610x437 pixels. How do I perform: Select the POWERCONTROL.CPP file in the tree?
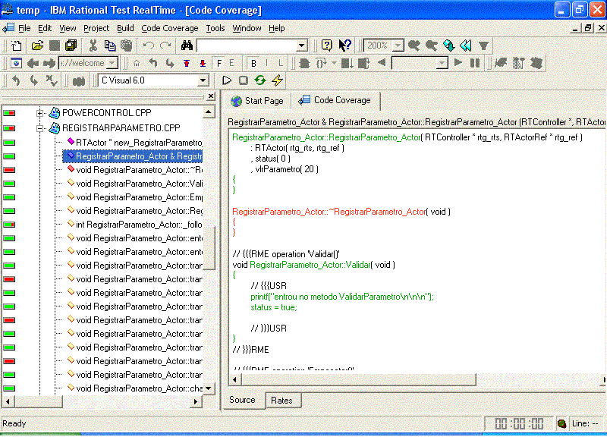point(106,113)
